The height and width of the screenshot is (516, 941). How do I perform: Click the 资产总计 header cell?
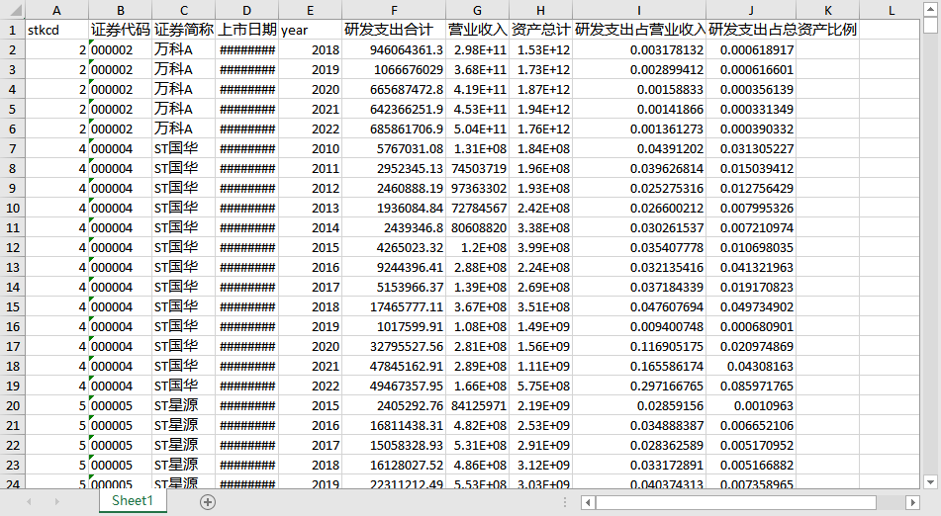click(540, 30)
